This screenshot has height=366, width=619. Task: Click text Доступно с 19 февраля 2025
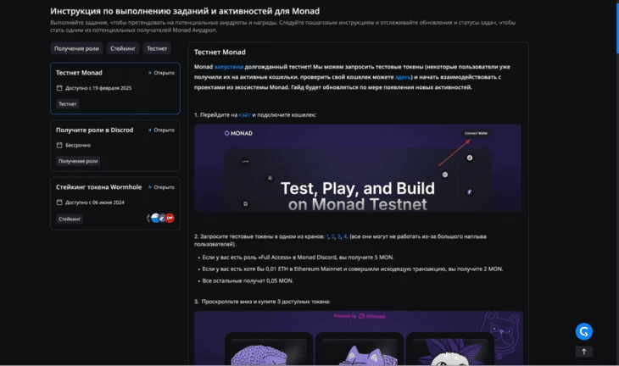click(x=98, y=88)
